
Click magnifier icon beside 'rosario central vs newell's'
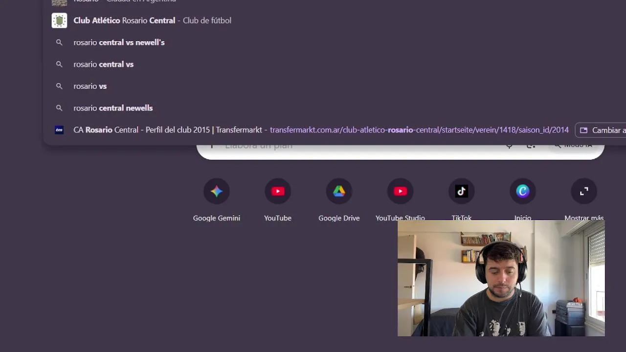click(x=59, y=43)
